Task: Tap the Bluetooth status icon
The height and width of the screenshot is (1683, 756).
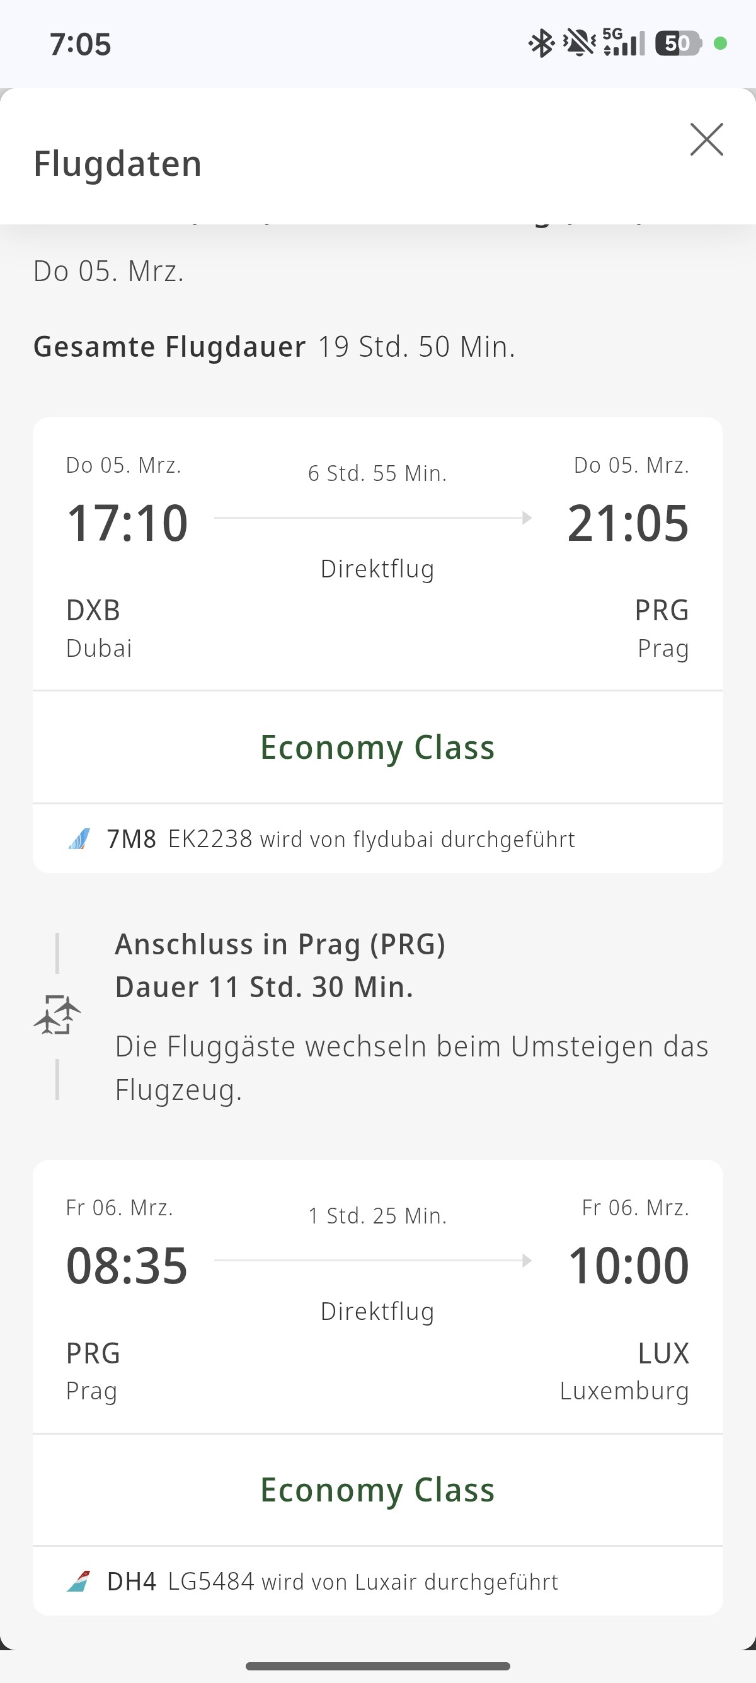Action: pyautogui.click(x=541, y=43)
